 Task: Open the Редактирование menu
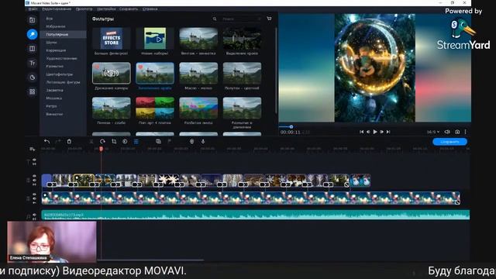coord(57,9)
